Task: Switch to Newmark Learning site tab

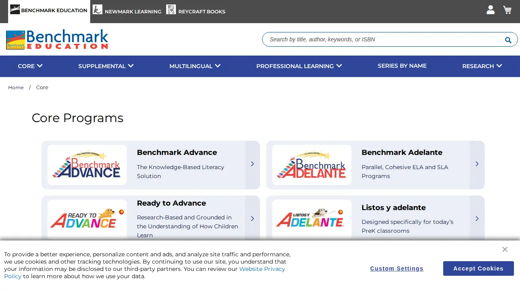Action: pyautogui.click(x=127, y=11)
